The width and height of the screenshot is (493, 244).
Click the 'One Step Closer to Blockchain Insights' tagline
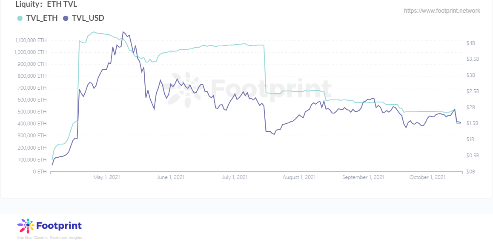49,238
